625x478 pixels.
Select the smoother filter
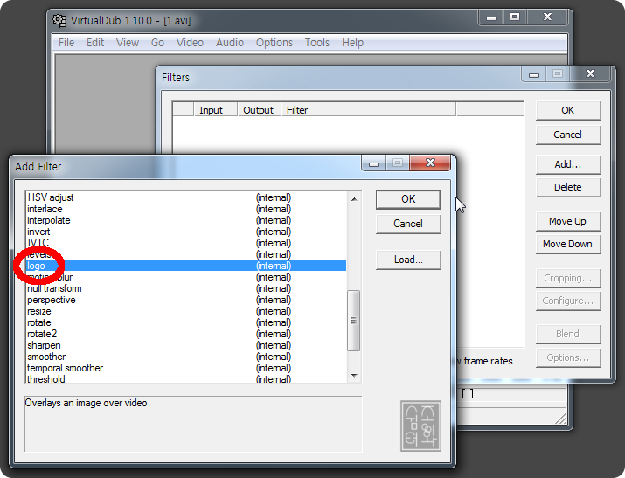point(186,357)
